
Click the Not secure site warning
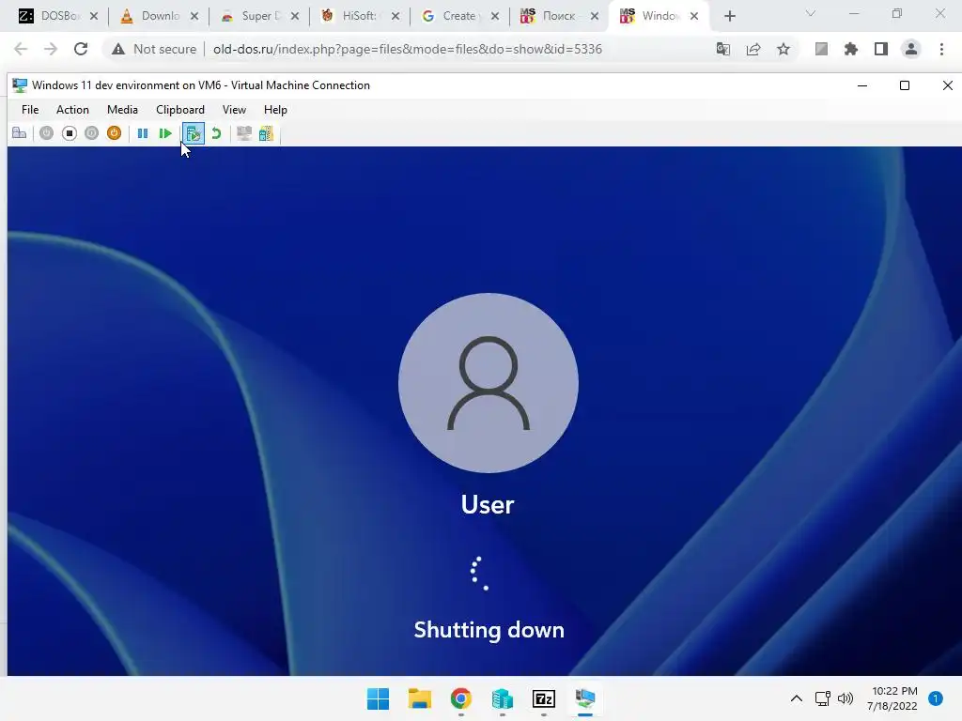tap(153, 49)
